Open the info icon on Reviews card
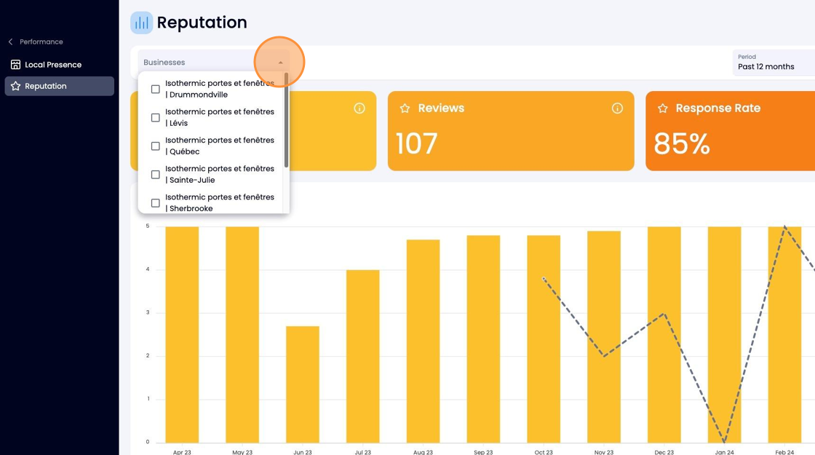Viewport: 815px width, 455px height. click(617, 108)
